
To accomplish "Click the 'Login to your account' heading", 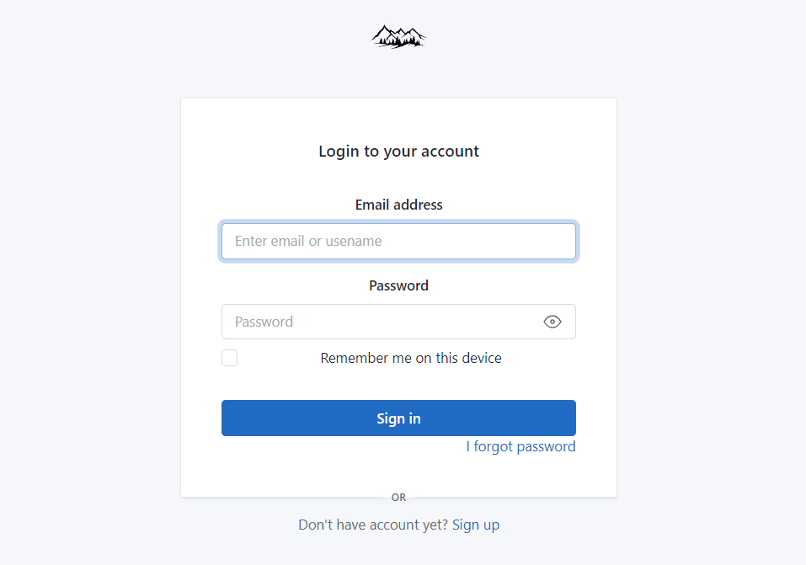I will point(398,152).
